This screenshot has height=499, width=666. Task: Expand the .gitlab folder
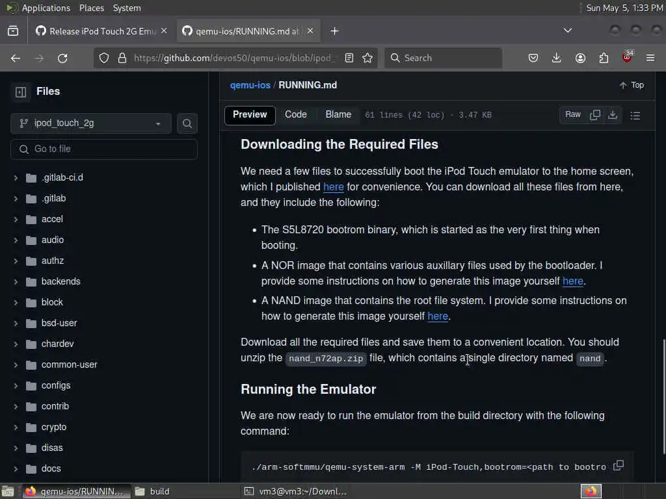click(16, 199)
